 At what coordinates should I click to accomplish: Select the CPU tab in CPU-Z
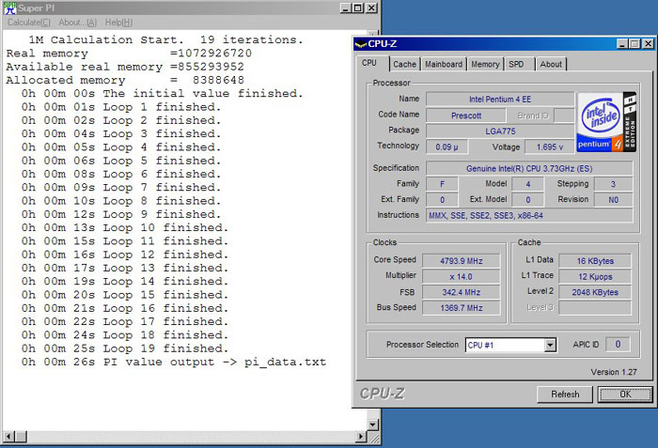point(372,63)
